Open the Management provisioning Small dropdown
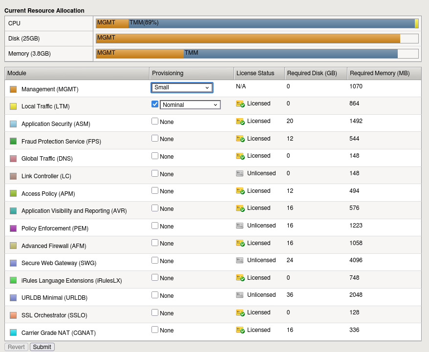This screenshot has width=429, height=352. [182, 87]
